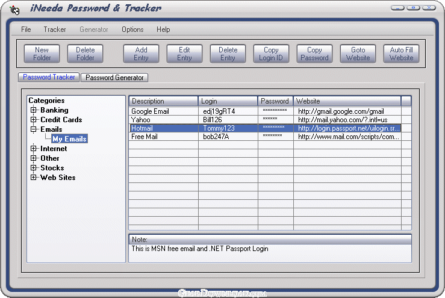This screenshot has width=445, height=298.
Task: Open the Tracker menu
Action: pyautogui.click(x=54, y=29)
